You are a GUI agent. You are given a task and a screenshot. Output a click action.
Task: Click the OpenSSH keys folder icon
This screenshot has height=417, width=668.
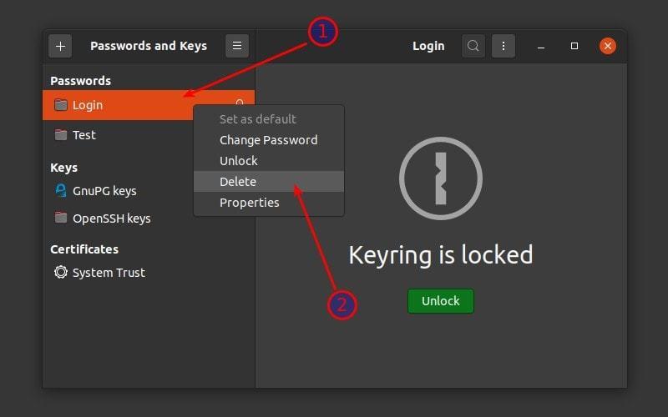pyautogui.click(x=60, y=219)
